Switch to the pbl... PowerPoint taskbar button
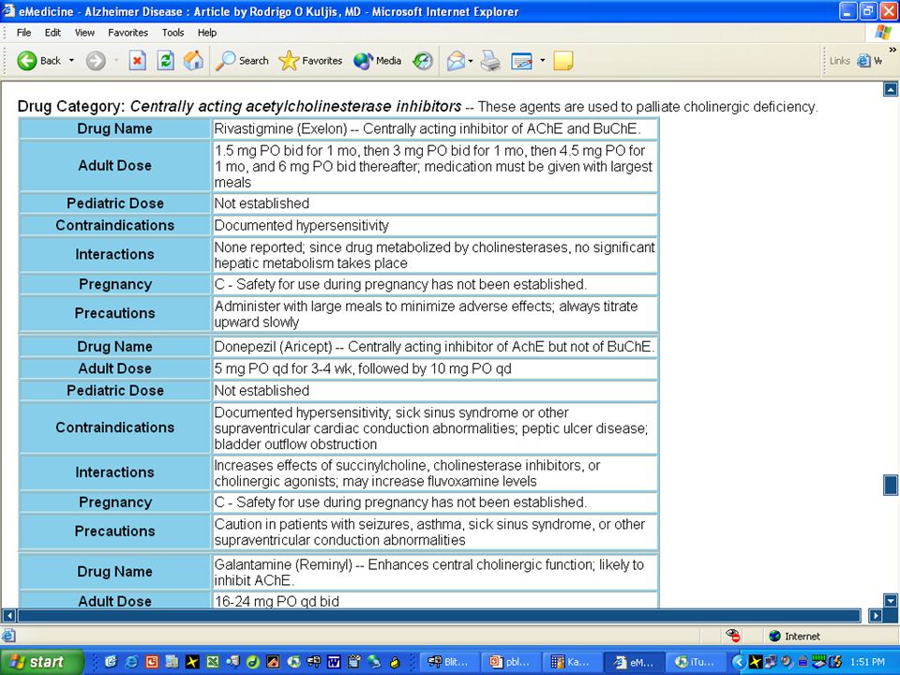 coord(512,662)
